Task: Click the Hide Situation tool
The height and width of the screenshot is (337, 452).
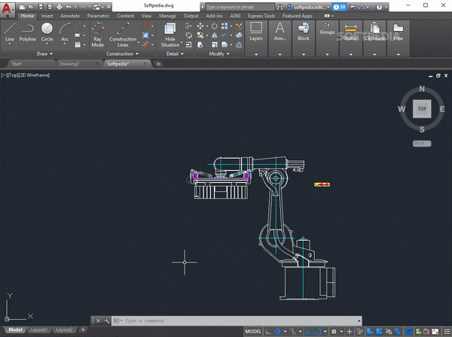Action: 170,35
